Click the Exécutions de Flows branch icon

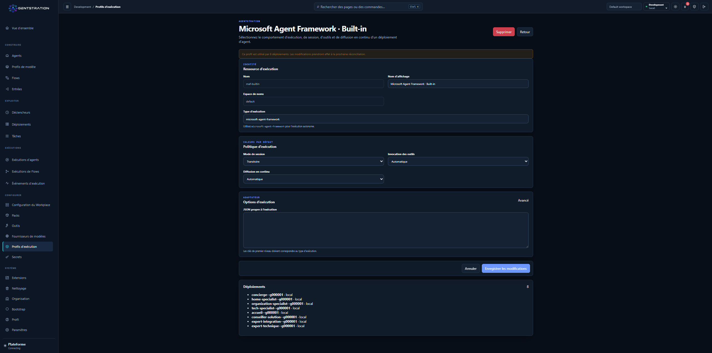7,171
